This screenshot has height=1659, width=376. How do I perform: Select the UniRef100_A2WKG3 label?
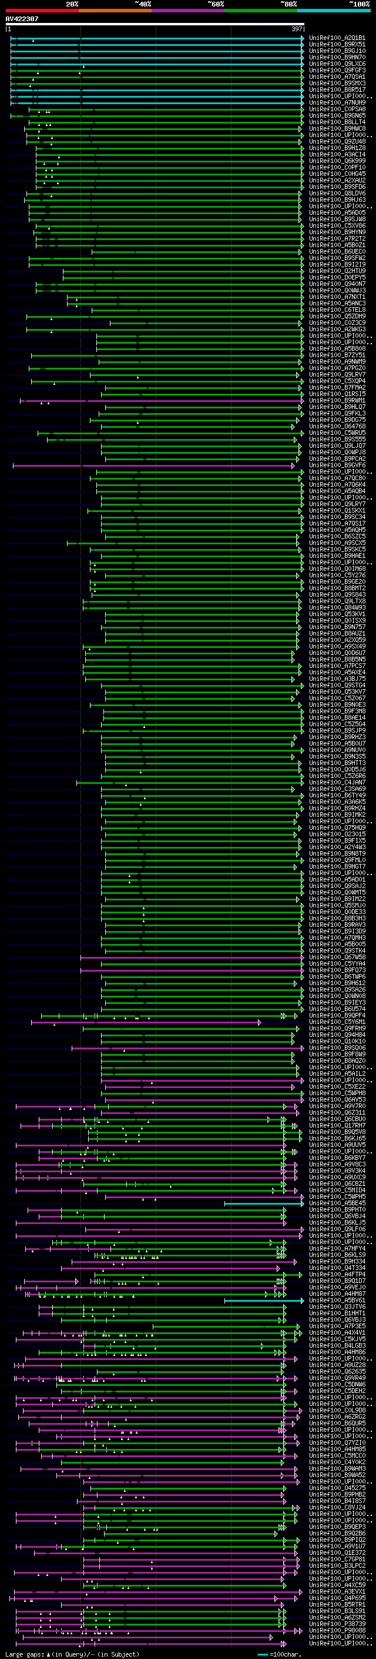coord(337,329)
